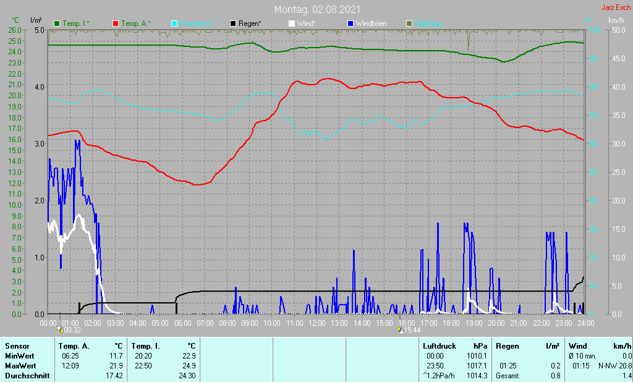Image resolution: width=633 pixels, height=382 pixels.
Task: Click the '15:44' marker time label
Action: tap(412, 330)
